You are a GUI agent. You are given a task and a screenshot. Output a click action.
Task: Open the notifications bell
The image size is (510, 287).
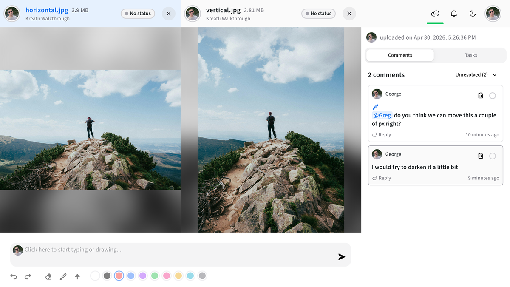click(454, 14)
